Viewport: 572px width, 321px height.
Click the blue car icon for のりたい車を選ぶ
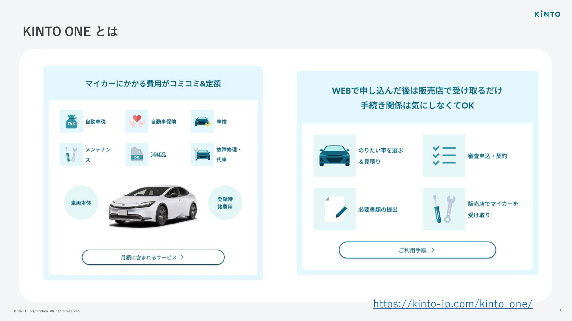[335, 156]
